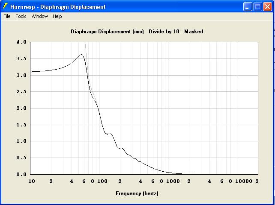The height and width of the screenshot is (205, 275).
Task: Click the 'Frequency (hertz)' axis label
Action: point(137,193)
